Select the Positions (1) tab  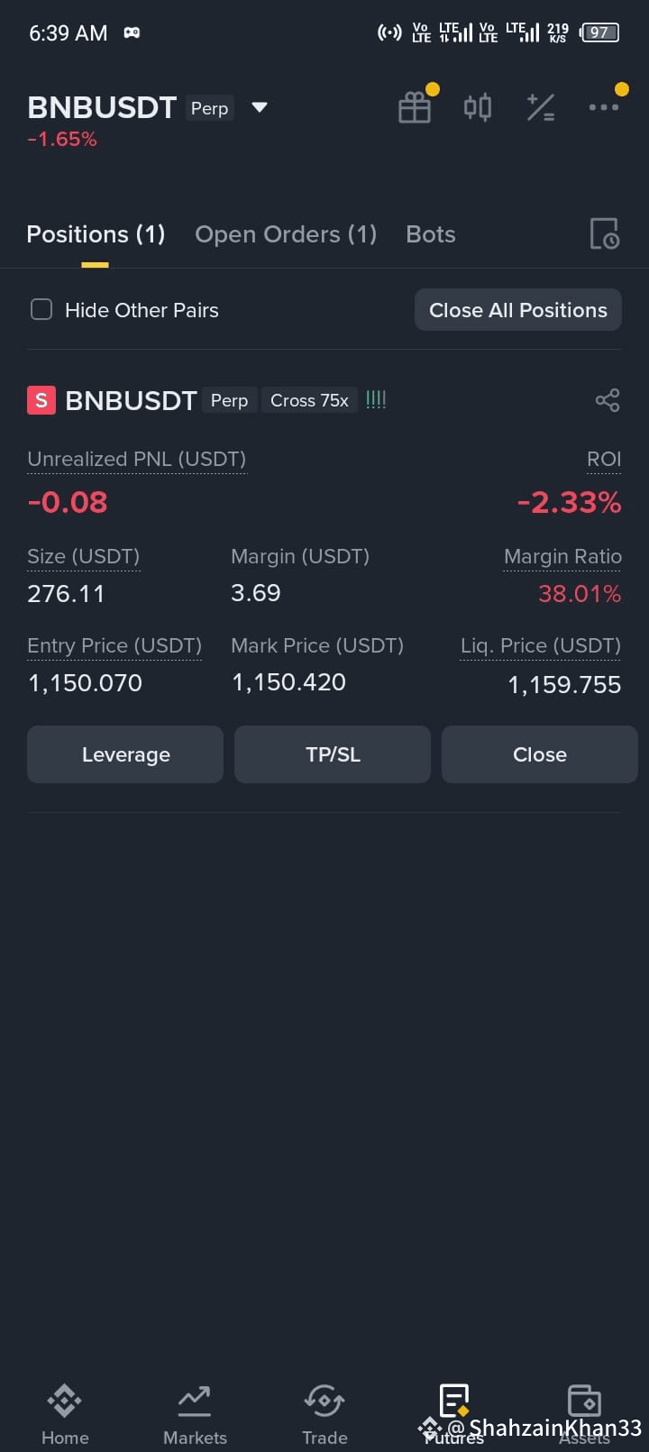coord(96,234)
